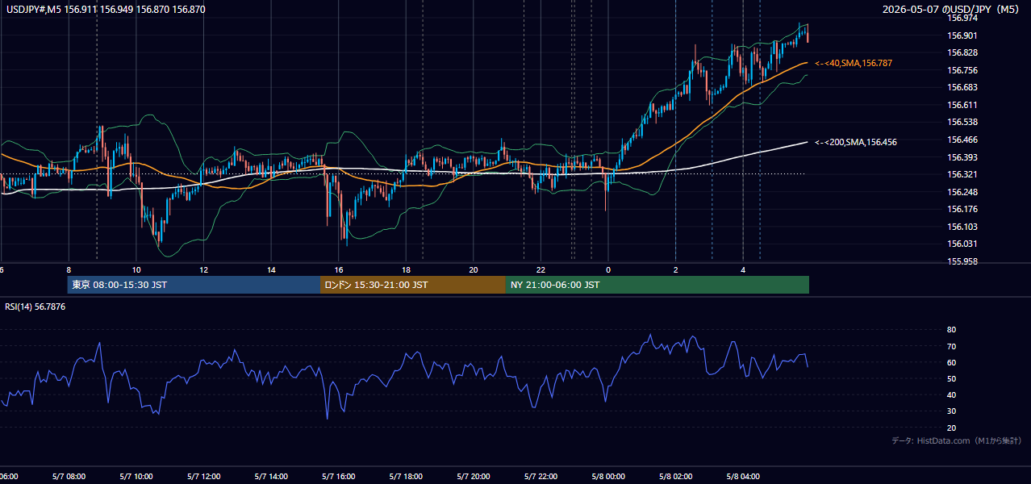Click bottom time label 5/7 12:00
Viewport: 1031px width, 484px height.
click(203, 477)
